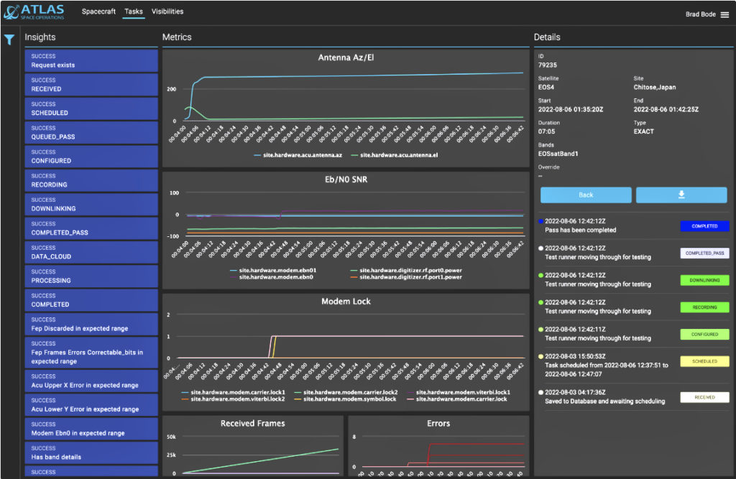Click the ATLAS Space Operations logo

34,12
